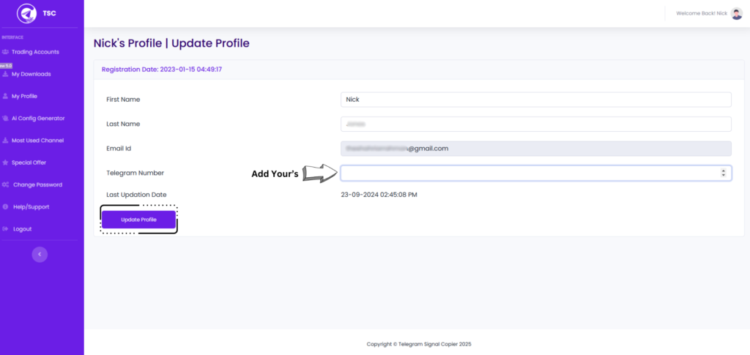The image size is (750, 355).
Task: Click the user avatar picture
Action: point(736,13)
